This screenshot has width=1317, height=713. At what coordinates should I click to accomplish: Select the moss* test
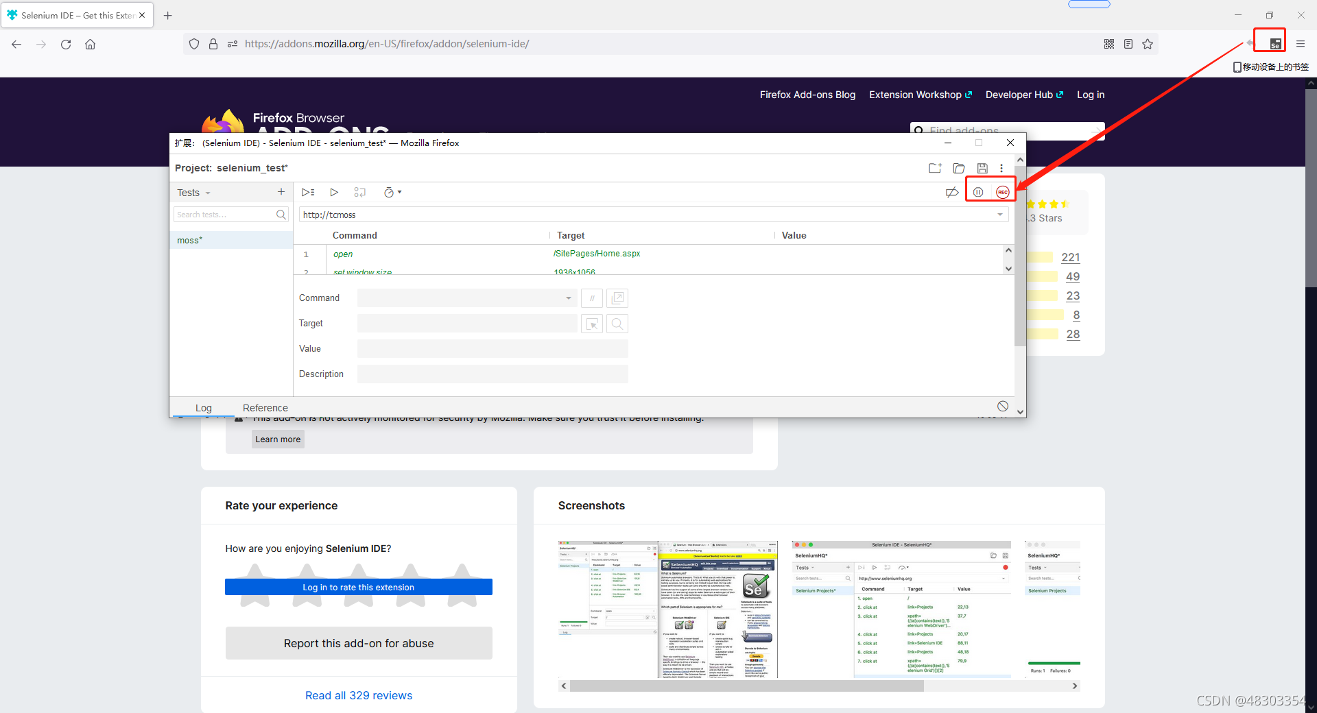coord(231,240)
